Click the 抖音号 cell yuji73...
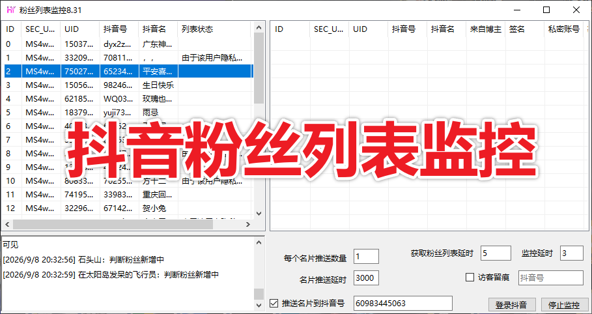The image size is (592, 314). coord(118,112)
